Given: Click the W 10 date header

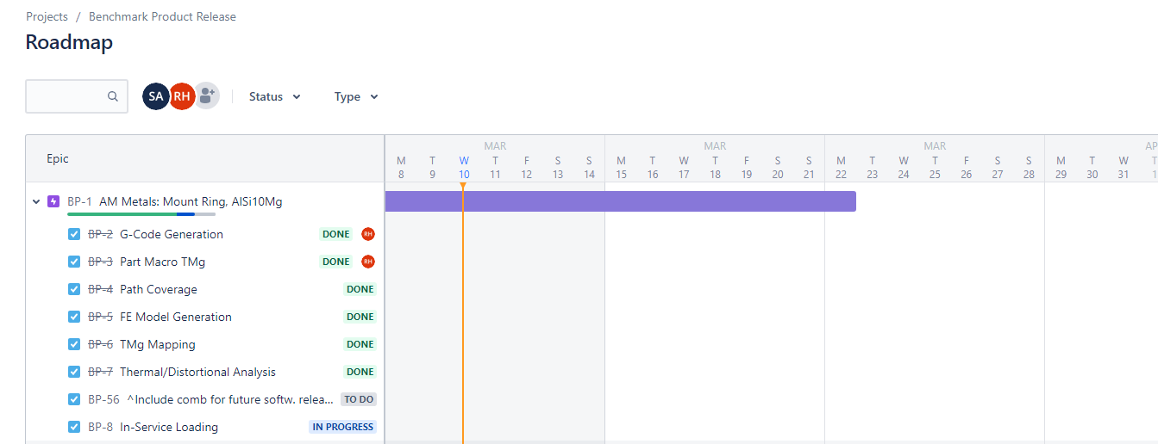Looking at the screenshot, I should click(464, 167).
